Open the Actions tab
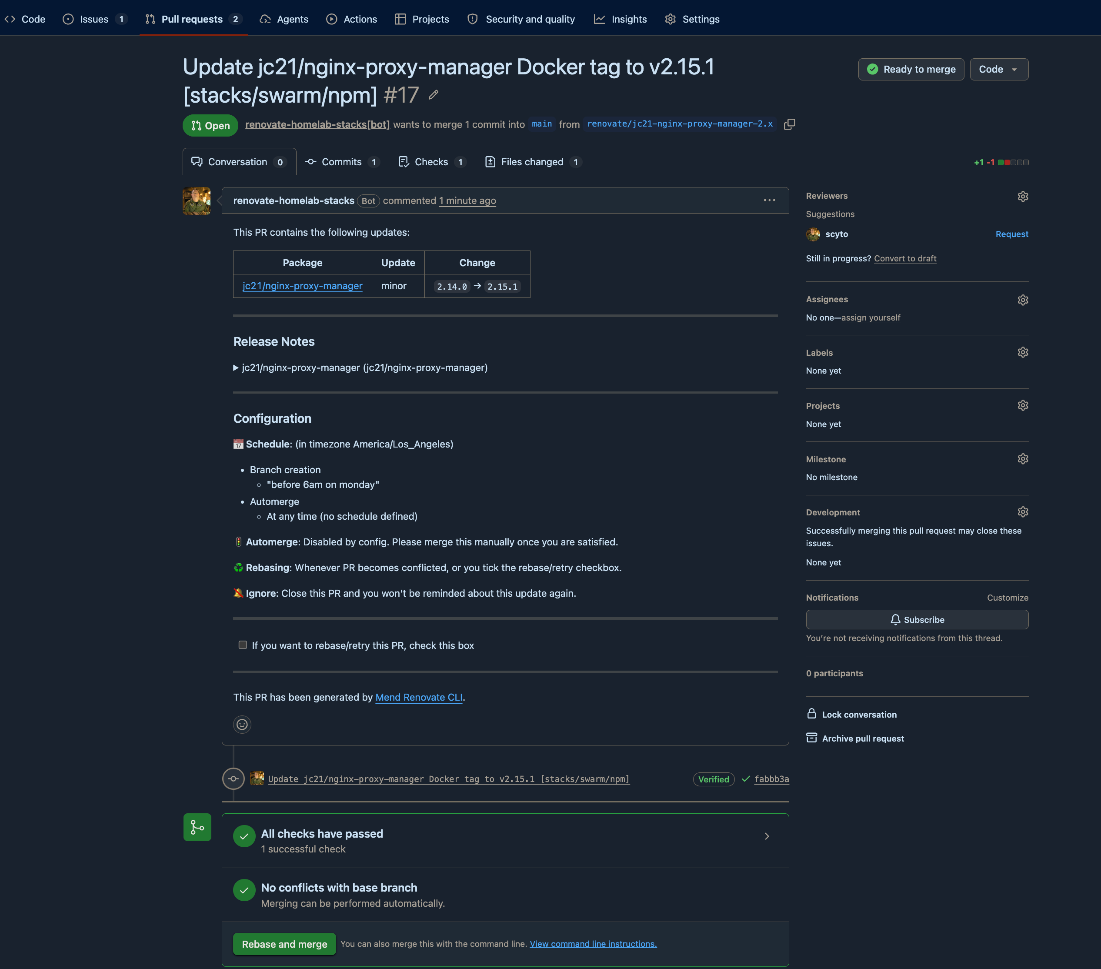Image resolution: width=1101 pixels, height=969 pixels. pos(352,20)
